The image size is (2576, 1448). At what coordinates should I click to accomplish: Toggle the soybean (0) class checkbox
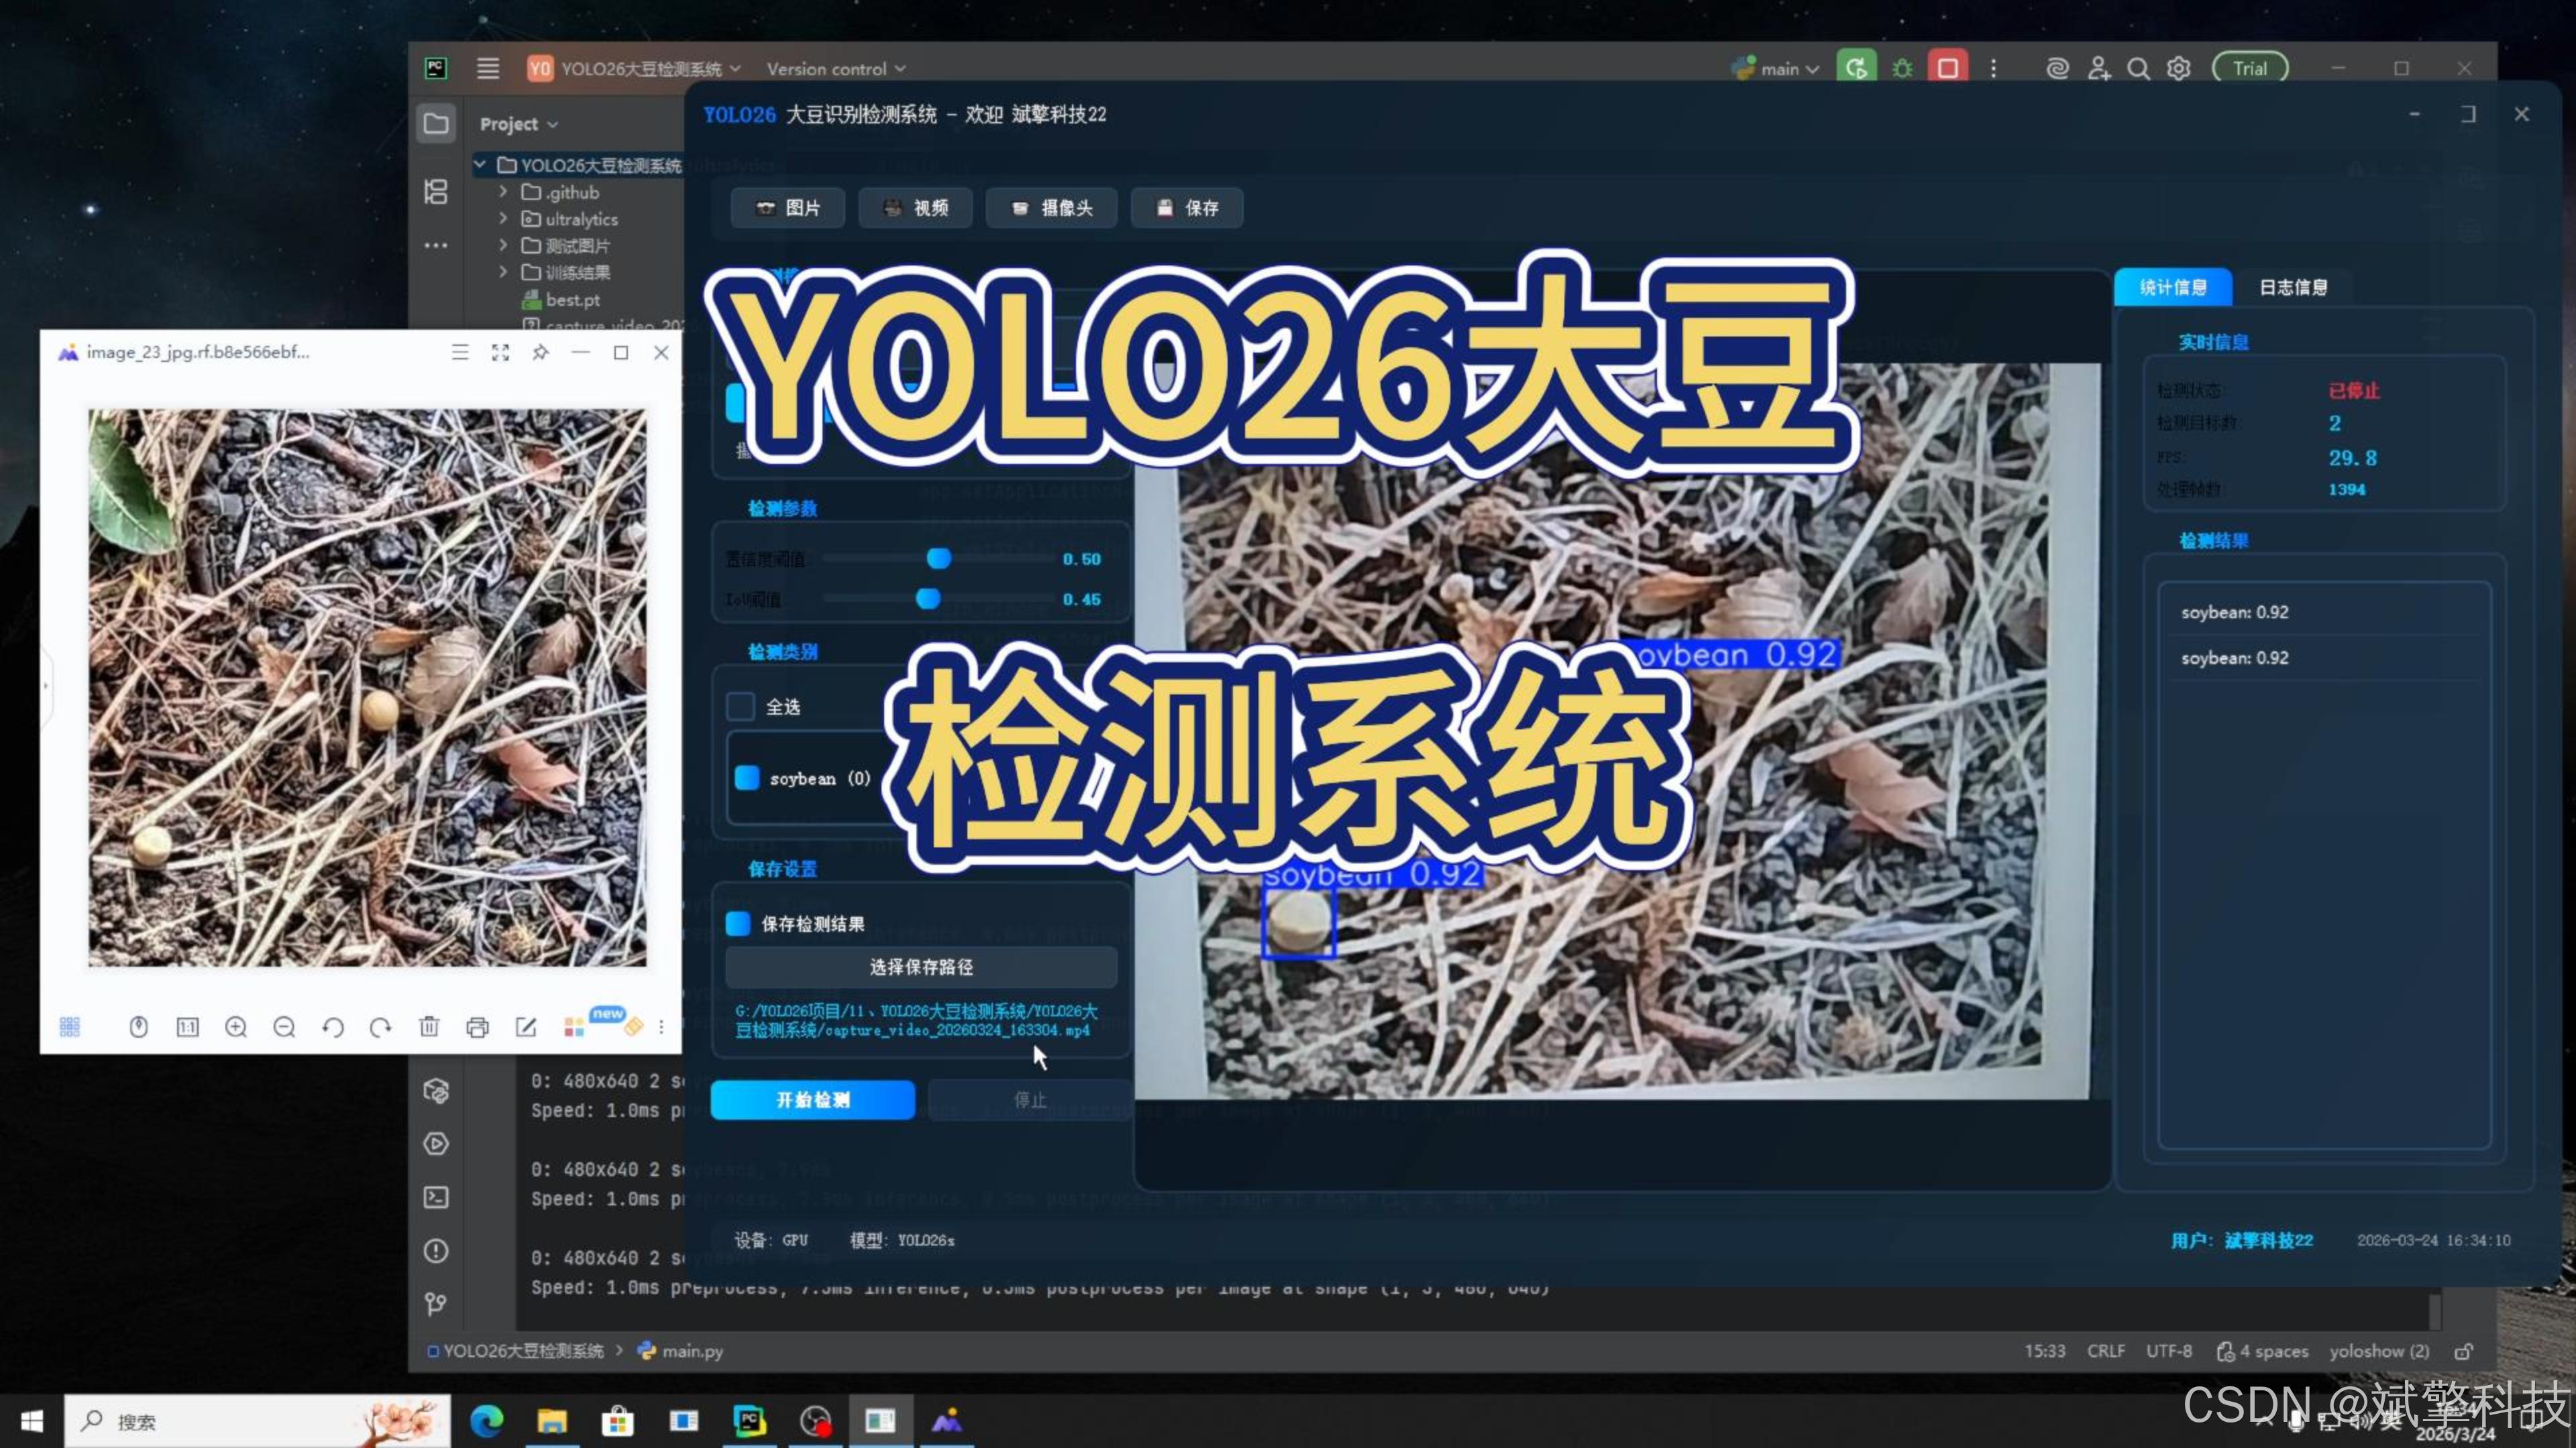747,778
